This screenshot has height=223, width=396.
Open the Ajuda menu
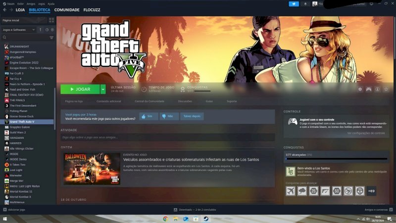51,4
